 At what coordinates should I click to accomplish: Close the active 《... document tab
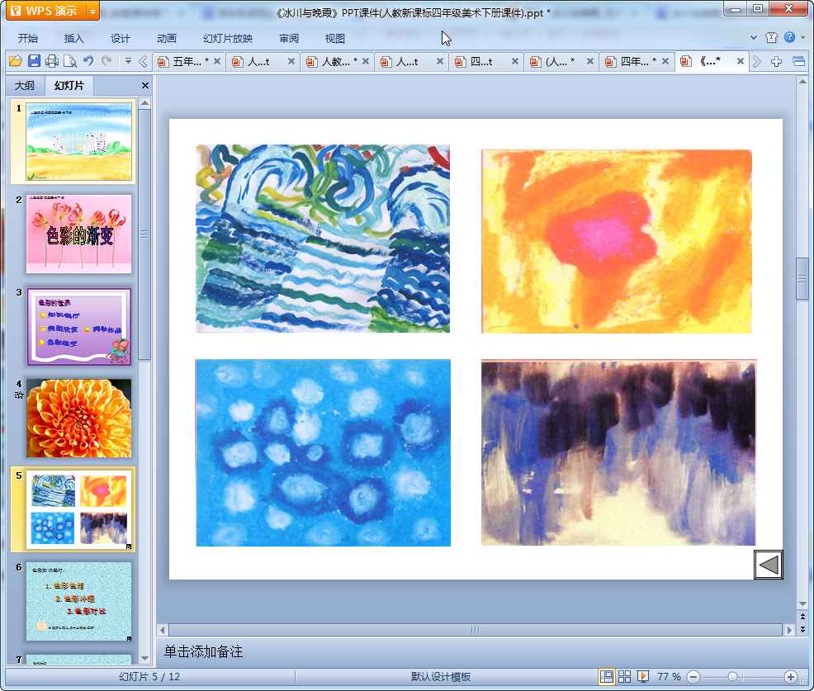click(x=741, y=61)
